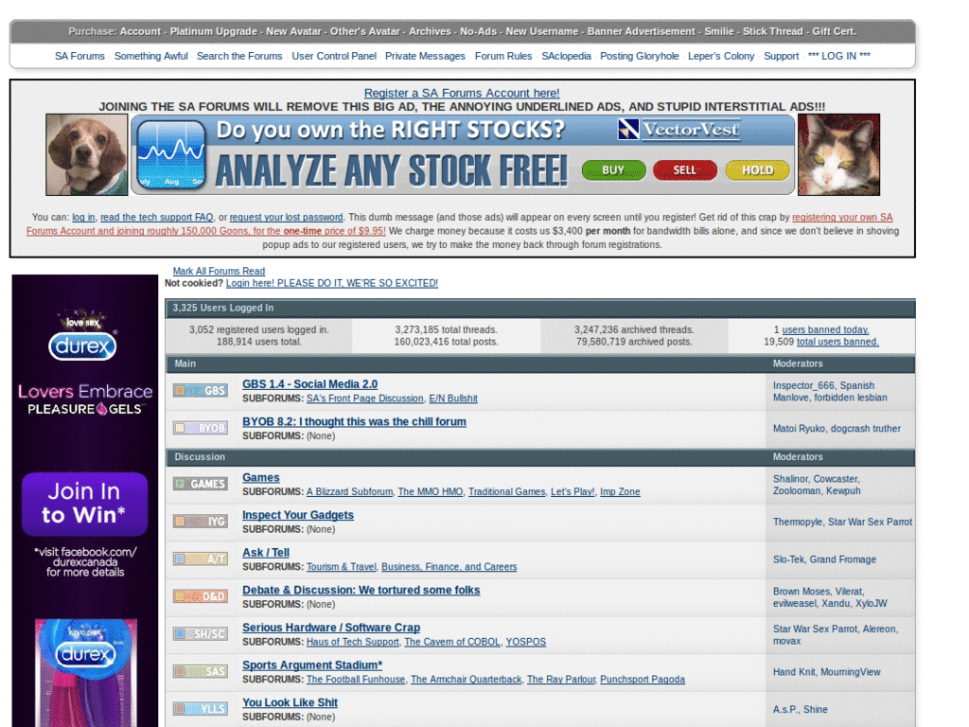Open Ask / Tell forum
This screenshot has width=969, height=727.
pos(266,553)
